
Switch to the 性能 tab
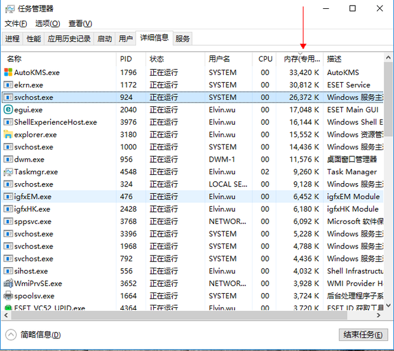click(34, 39)
